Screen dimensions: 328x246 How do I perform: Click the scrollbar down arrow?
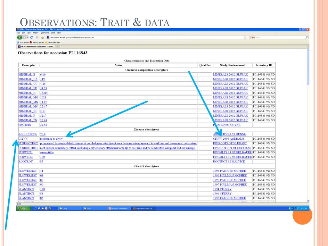tap(308, 201)
